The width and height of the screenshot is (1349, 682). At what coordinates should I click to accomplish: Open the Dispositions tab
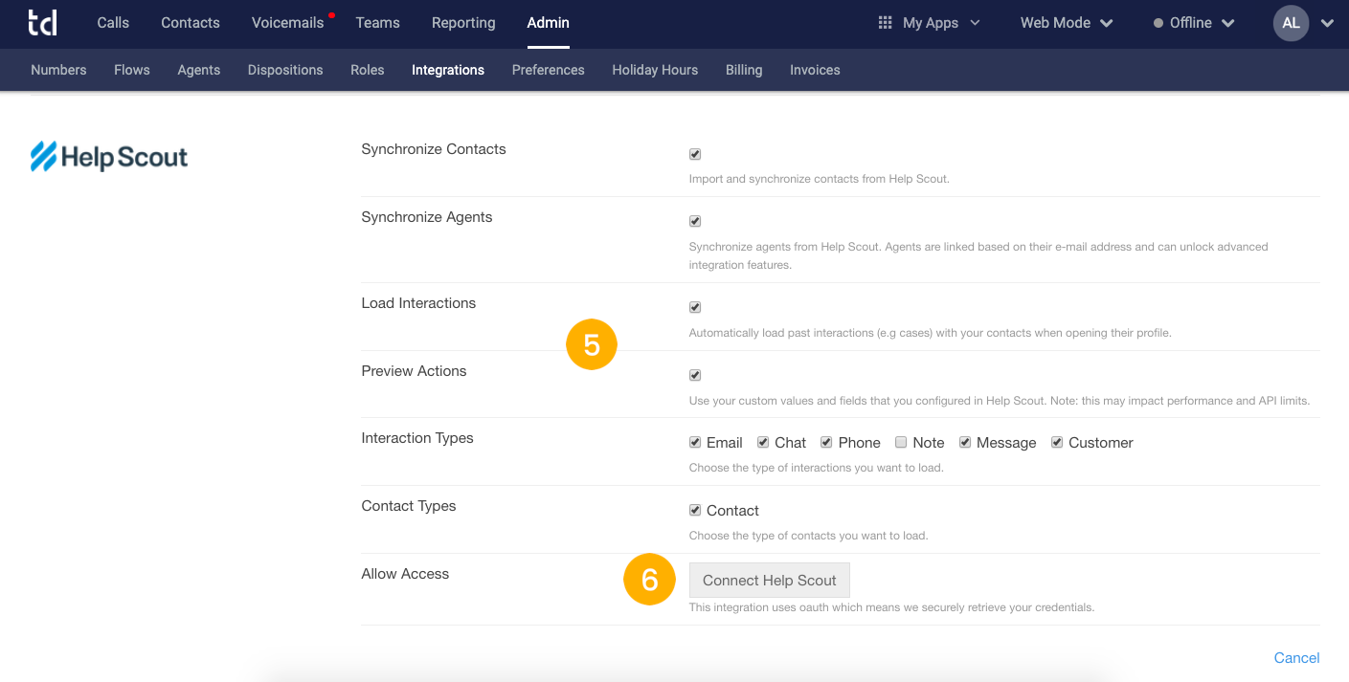pyautogui.click(x=285, y=70)
